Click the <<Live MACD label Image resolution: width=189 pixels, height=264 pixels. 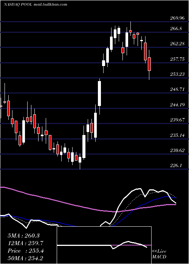pyautogui.click(x=159, y=254)
